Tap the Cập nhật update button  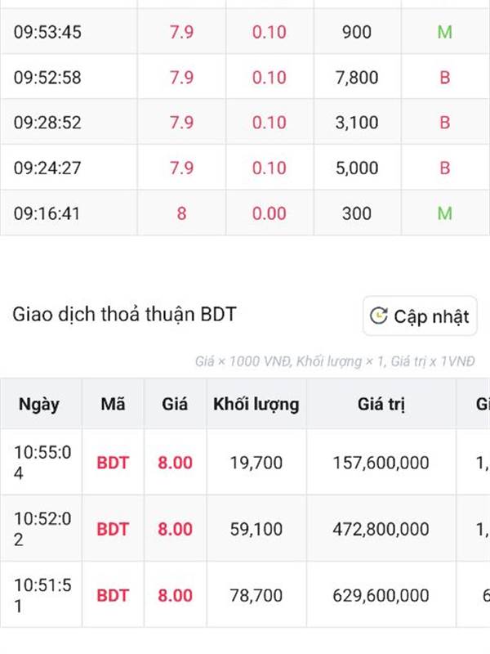tap(420, 316)
